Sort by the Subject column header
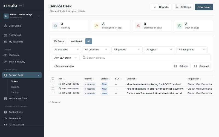219x137 pixels. tap(132, 79)
